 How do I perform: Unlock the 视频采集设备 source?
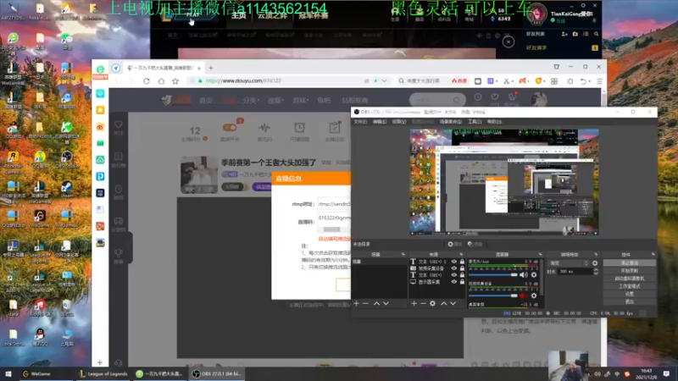tap(462, 268)
